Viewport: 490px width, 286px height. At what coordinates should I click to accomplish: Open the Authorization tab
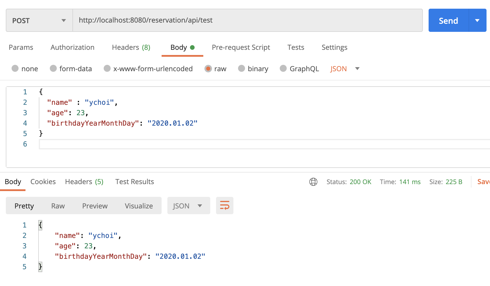tap(72, 47)
